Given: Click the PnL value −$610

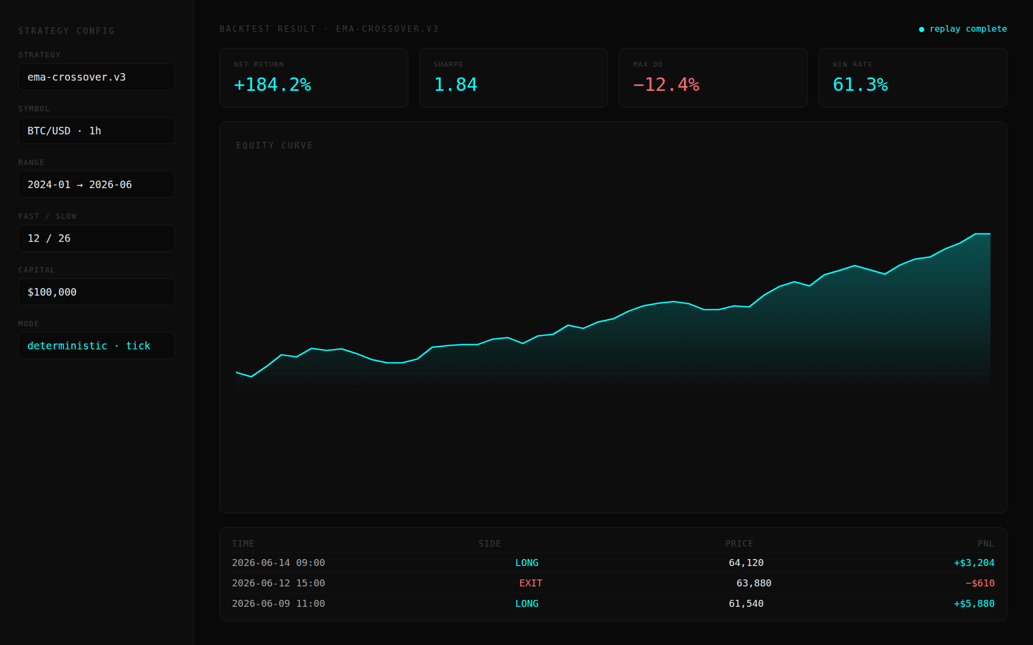Looking at the screenshot, I should click(x=980, y=583).
